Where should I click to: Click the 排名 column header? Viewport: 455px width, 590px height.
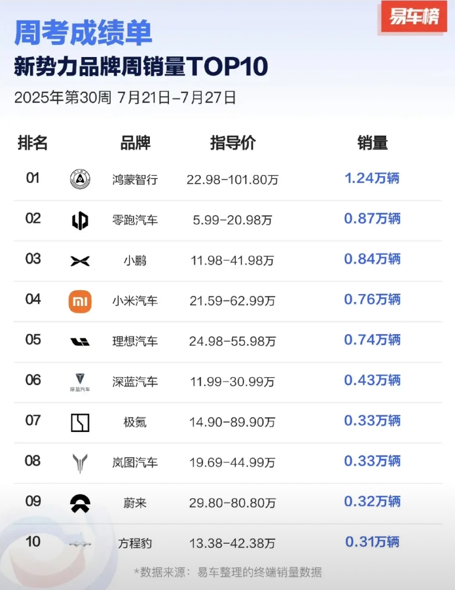tap(33, 143)
